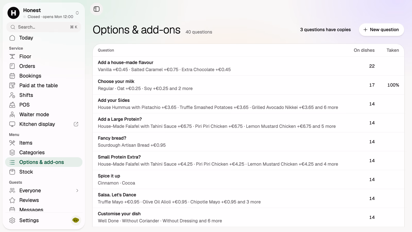
Task: Open 'Salsa. Let's Dance' question
Action: (x=248, y=198)
